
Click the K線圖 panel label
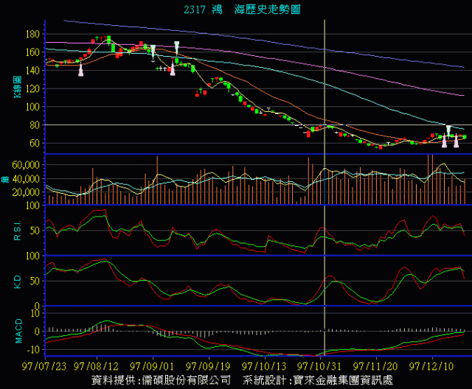pos(18,87)
